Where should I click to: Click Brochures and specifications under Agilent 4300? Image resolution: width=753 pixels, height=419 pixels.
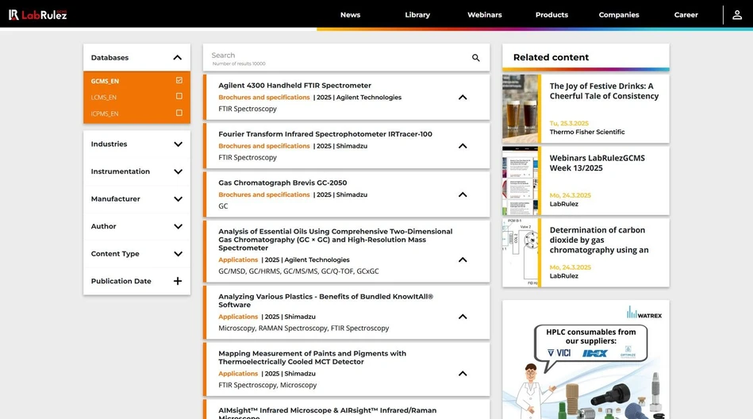[x=264, y=97]
